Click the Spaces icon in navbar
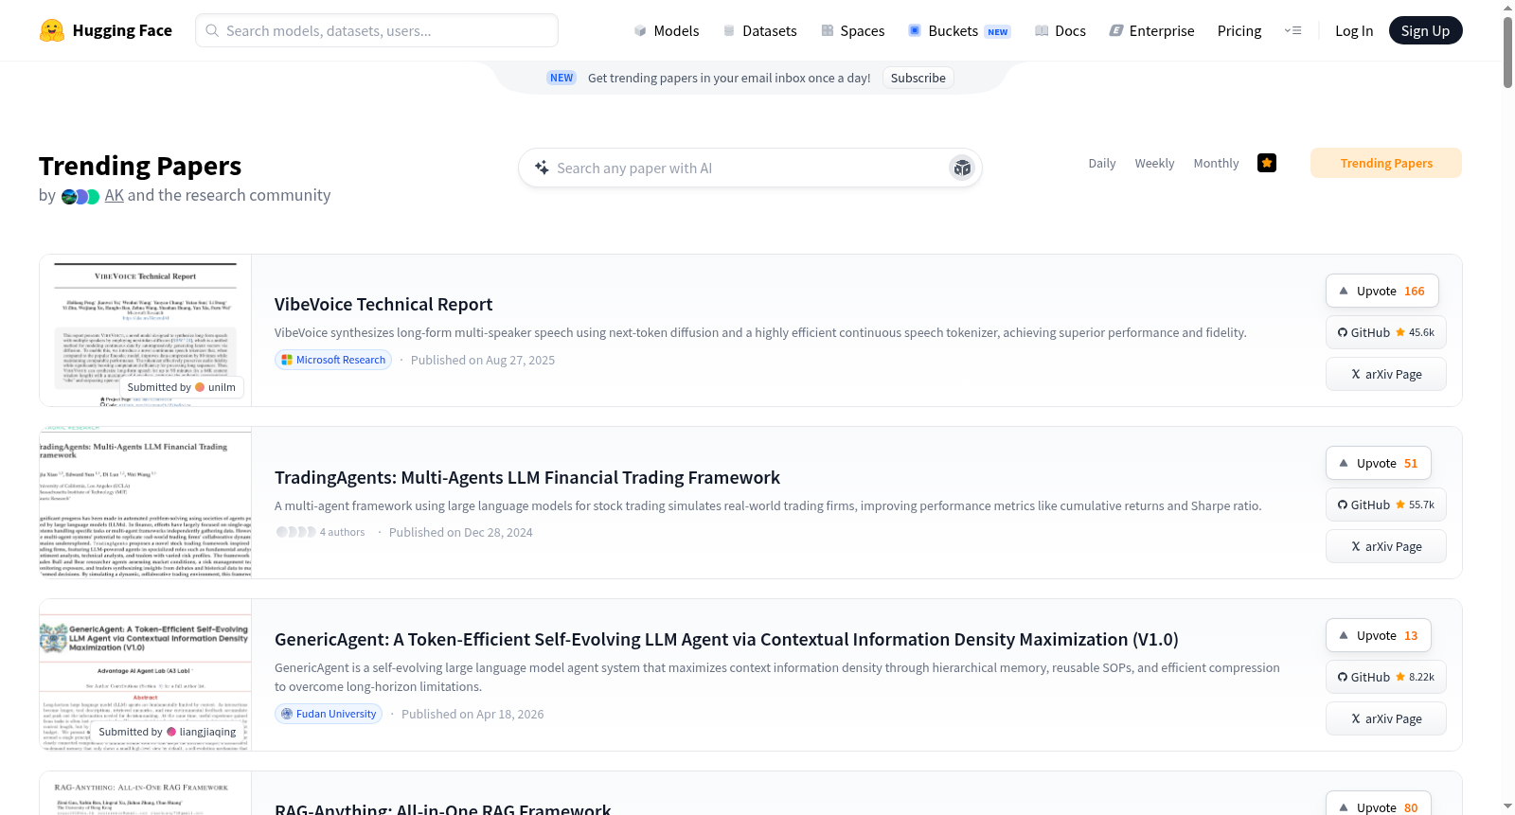 coord(828,30)
